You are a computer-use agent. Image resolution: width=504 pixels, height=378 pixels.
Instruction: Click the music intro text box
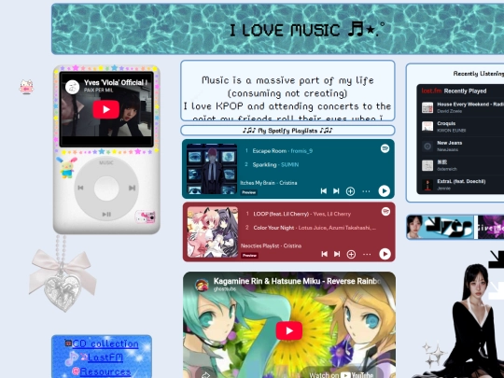(287, 91)
